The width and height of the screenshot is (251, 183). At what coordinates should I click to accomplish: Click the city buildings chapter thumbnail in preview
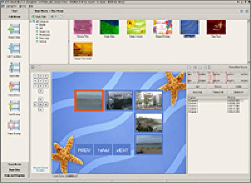[149, 101]
